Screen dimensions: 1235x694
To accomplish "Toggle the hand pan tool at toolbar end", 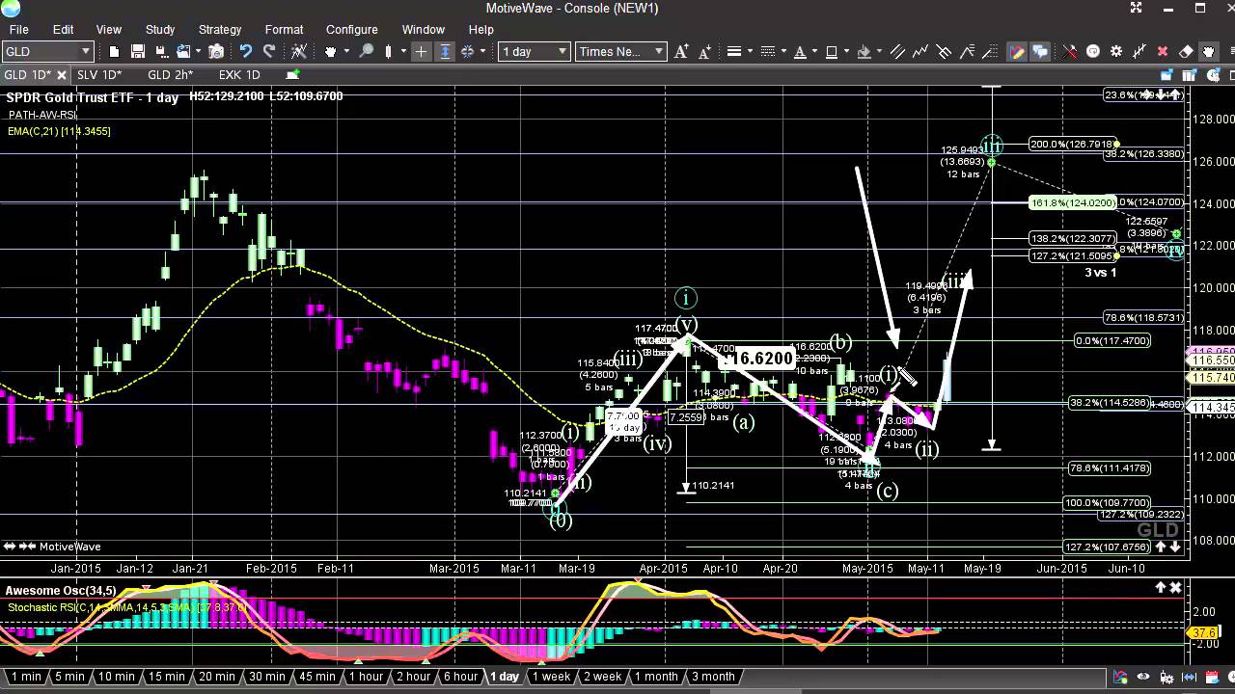I will (x=1209, y=51).
